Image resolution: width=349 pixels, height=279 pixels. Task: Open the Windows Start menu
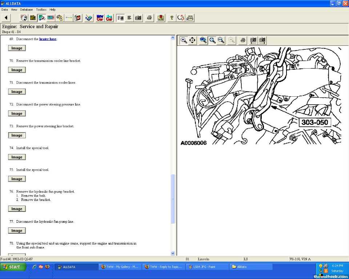coord(13,267)
